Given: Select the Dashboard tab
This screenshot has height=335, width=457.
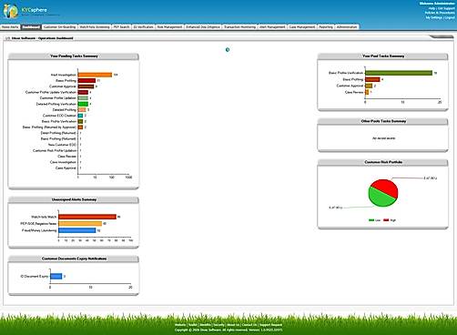Looking at the screenshot, I should click(31, 27).
